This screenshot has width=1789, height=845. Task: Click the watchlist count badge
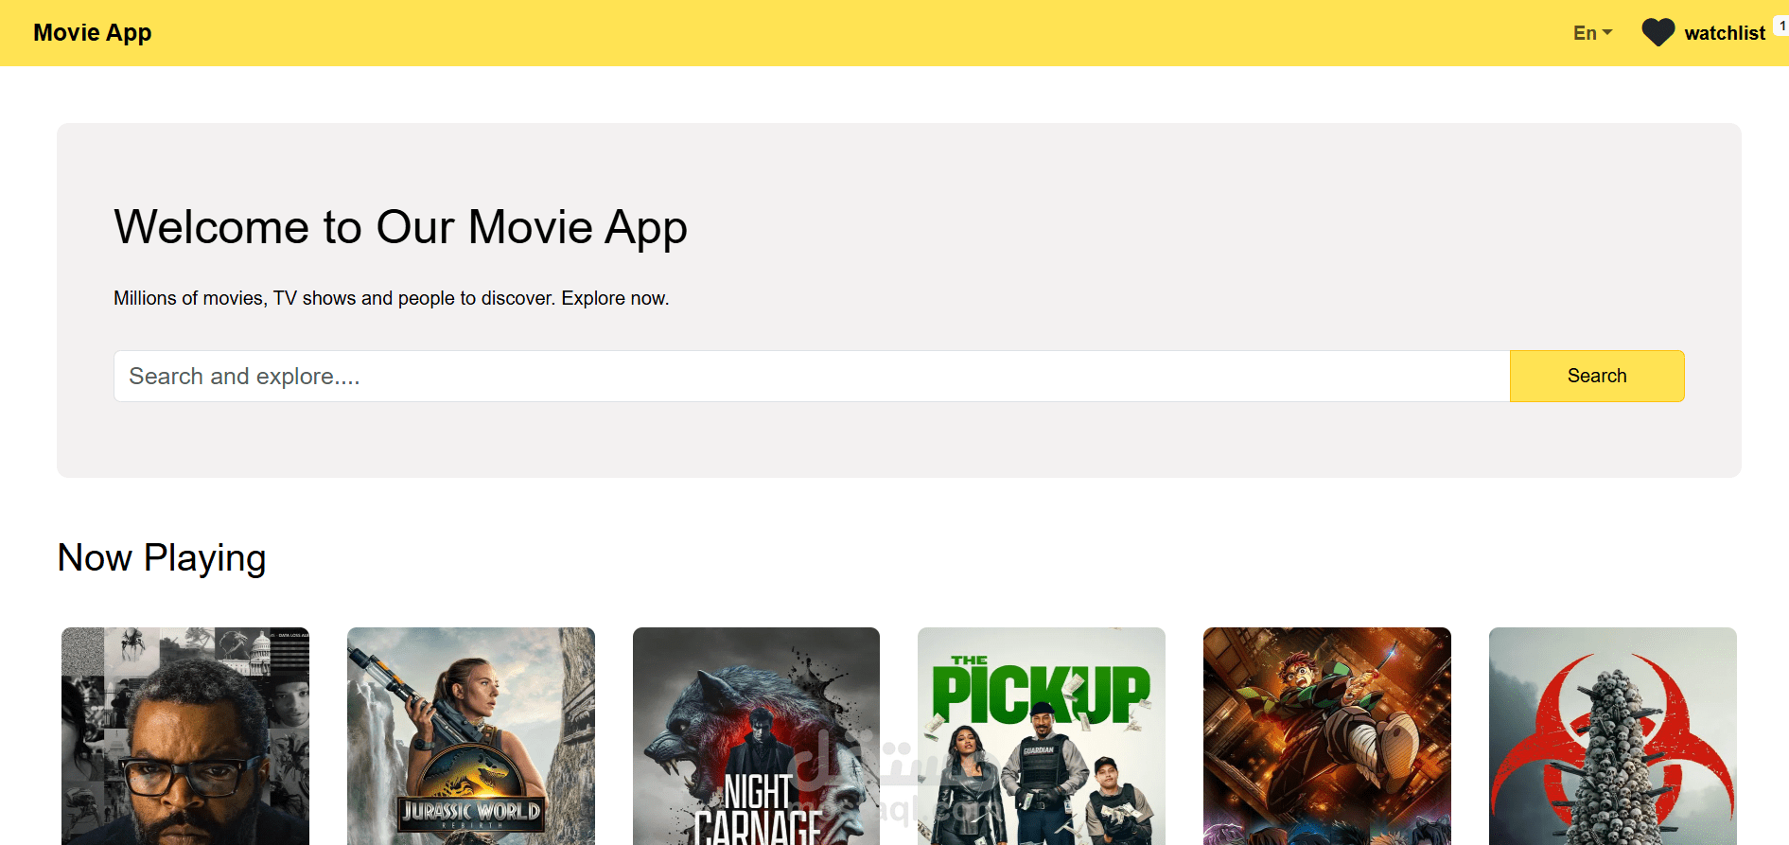[x=1781, y=26]
